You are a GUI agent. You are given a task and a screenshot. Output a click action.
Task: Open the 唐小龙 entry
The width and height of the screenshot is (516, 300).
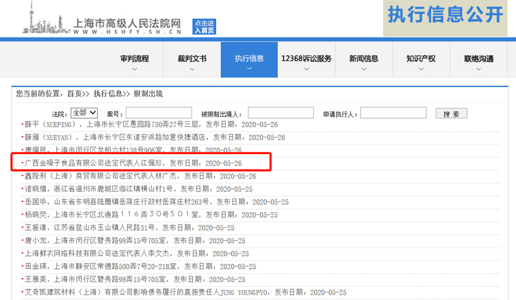click(x=135, y=241)
